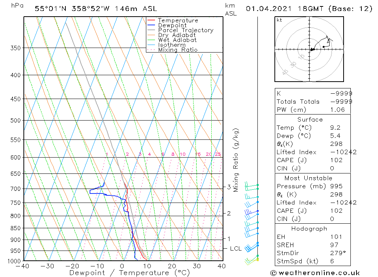Viewport: 378px width, 277px height.
Task: Click the "800" pressure level label
Action: point(15,216)
